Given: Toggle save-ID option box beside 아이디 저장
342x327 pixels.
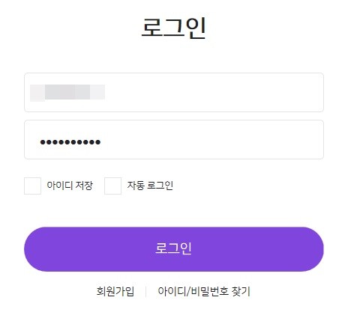Looking at the screenshot, I should pyautogui.click(x=32, y=186).
